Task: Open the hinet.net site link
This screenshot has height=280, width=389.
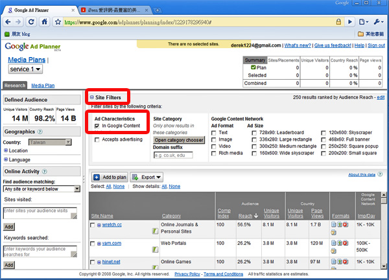Action: (x=111, y=262)
